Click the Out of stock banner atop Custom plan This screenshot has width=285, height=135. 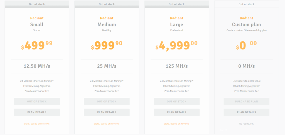(247, 4)
